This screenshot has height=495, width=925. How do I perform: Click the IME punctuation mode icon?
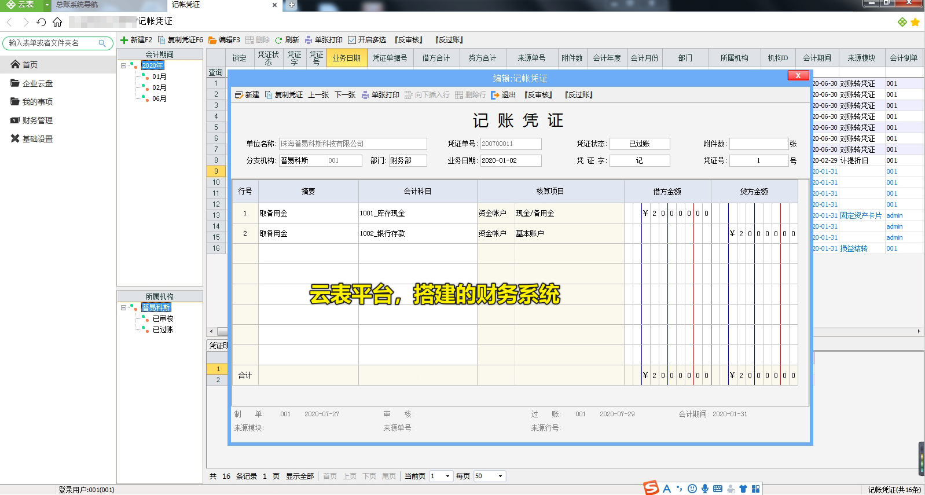[680, 489]
